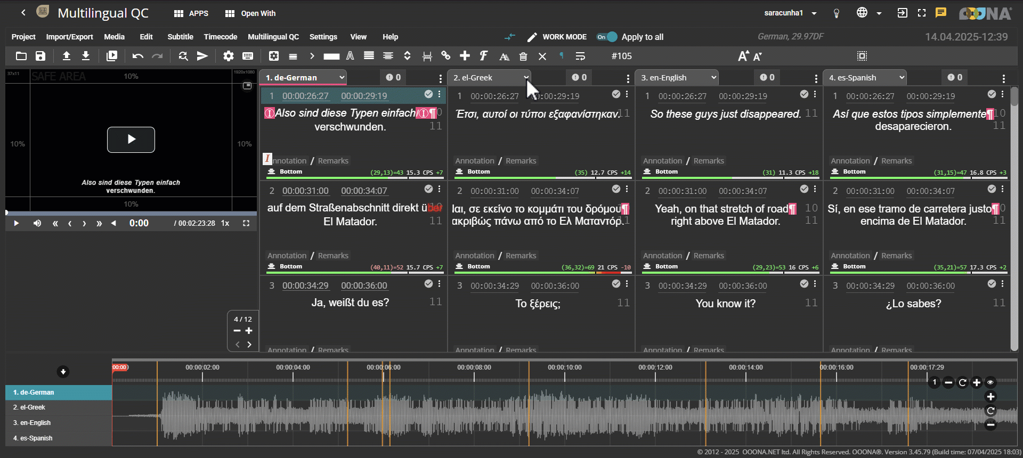Toggle approval checkmark on Spanish subtitle 2
This screenshot has width=1023, height=458.
point(992,189)
